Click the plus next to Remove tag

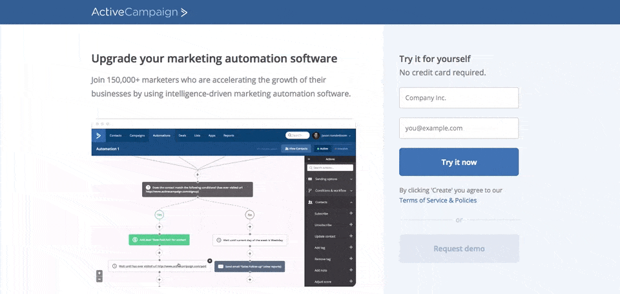click(351, 259)
